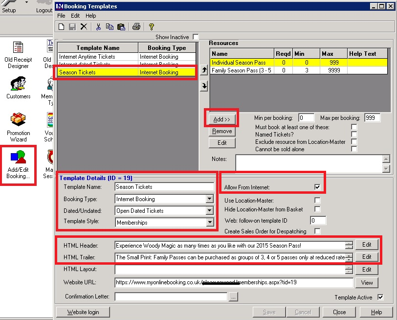Click Edit button beside HTML Trailer
Screen dimensions: 397x320
pos(367,257)
